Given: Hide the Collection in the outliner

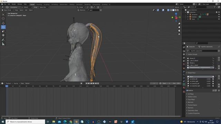Looking at the screenshot, I should [219, 12].
